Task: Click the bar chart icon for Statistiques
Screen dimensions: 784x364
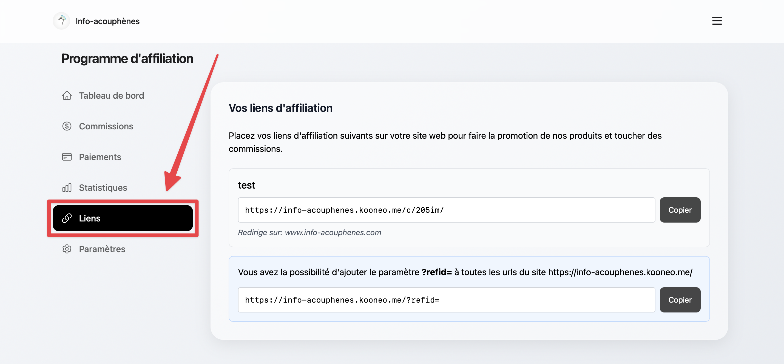Action: point(67,187)
